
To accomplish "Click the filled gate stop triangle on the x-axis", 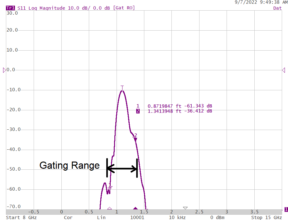I will (x=135, y=208).
